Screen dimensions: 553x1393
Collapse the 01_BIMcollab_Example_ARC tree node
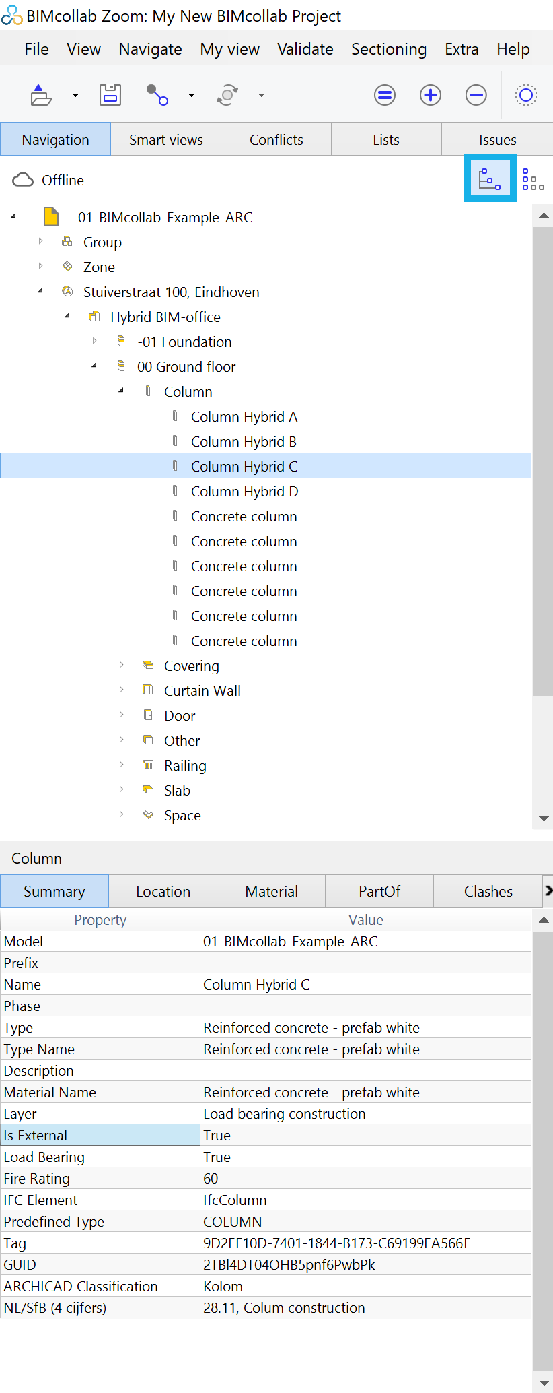[13, 216]
